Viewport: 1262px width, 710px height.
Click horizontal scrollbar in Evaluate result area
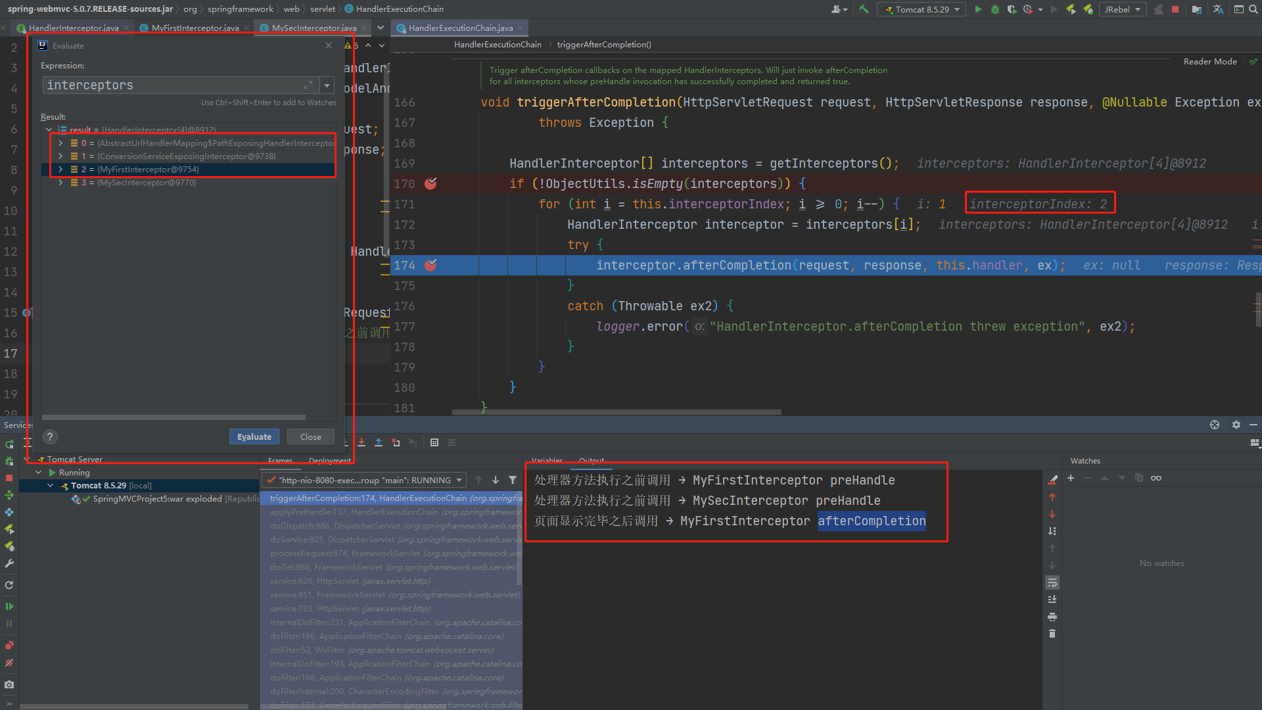click(174, 417)
